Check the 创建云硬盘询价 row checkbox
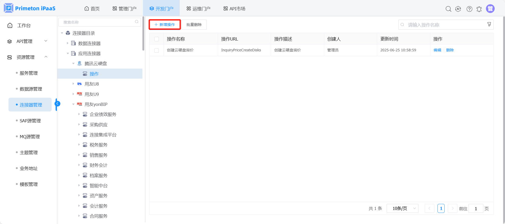This screenshot has height=224, width=505. pos(157,50)
